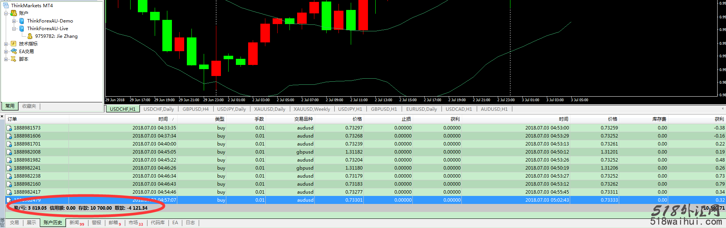Open the XAUUSD,Weekly chart tab
Image resolution: width=726 pixels, height=228 pixels.
coord(311,109)
